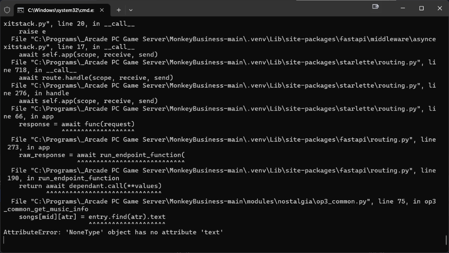
Task: Click the window layout icon in the title bar
Action: [375, 7]
